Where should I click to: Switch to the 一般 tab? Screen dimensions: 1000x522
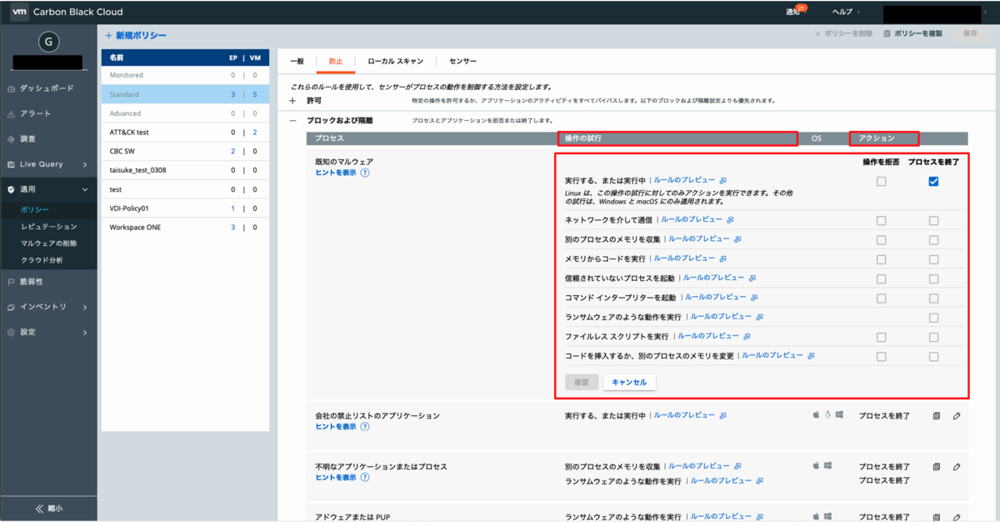297,61
